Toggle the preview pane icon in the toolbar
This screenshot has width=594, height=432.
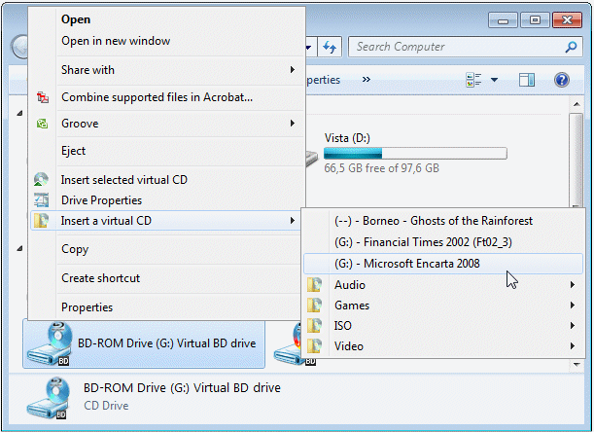tap(526, 80)
